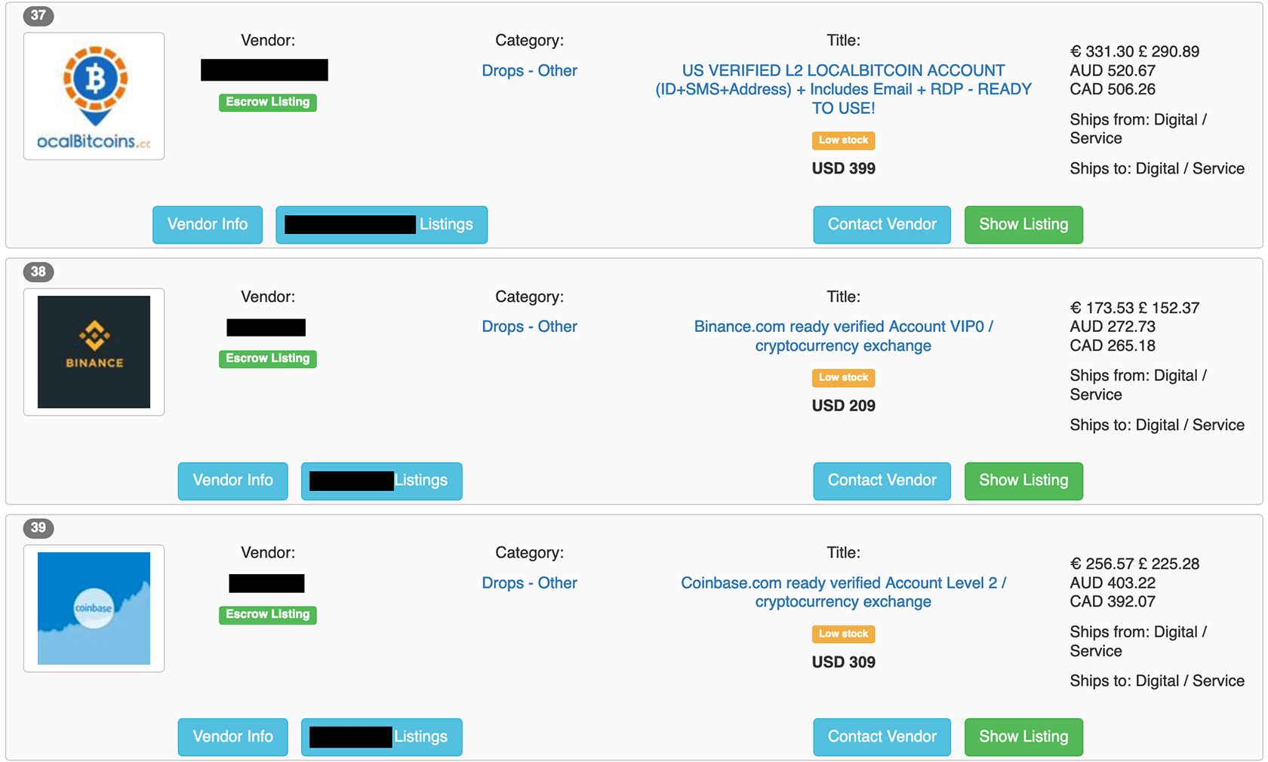
Task: Click Vendor Info for the LocalBitcoin listing
Action: click(208, 225)
